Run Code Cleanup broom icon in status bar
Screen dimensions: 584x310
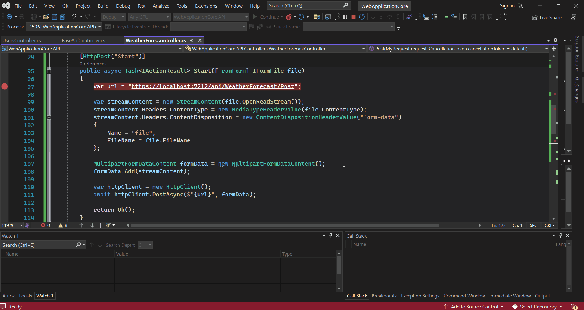pyautogui.click(x=109, y=225)
